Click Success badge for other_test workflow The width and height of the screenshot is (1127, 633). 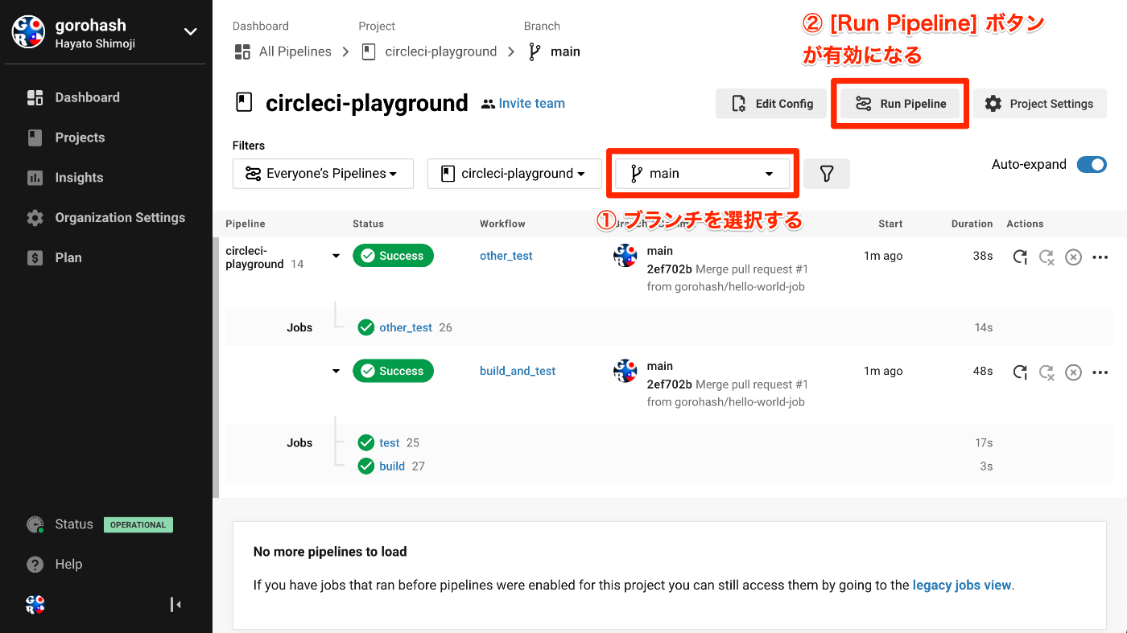393,256
